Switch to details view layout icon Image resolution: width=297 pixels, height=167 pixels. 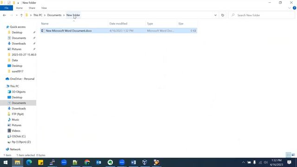(x=288, y=155)
